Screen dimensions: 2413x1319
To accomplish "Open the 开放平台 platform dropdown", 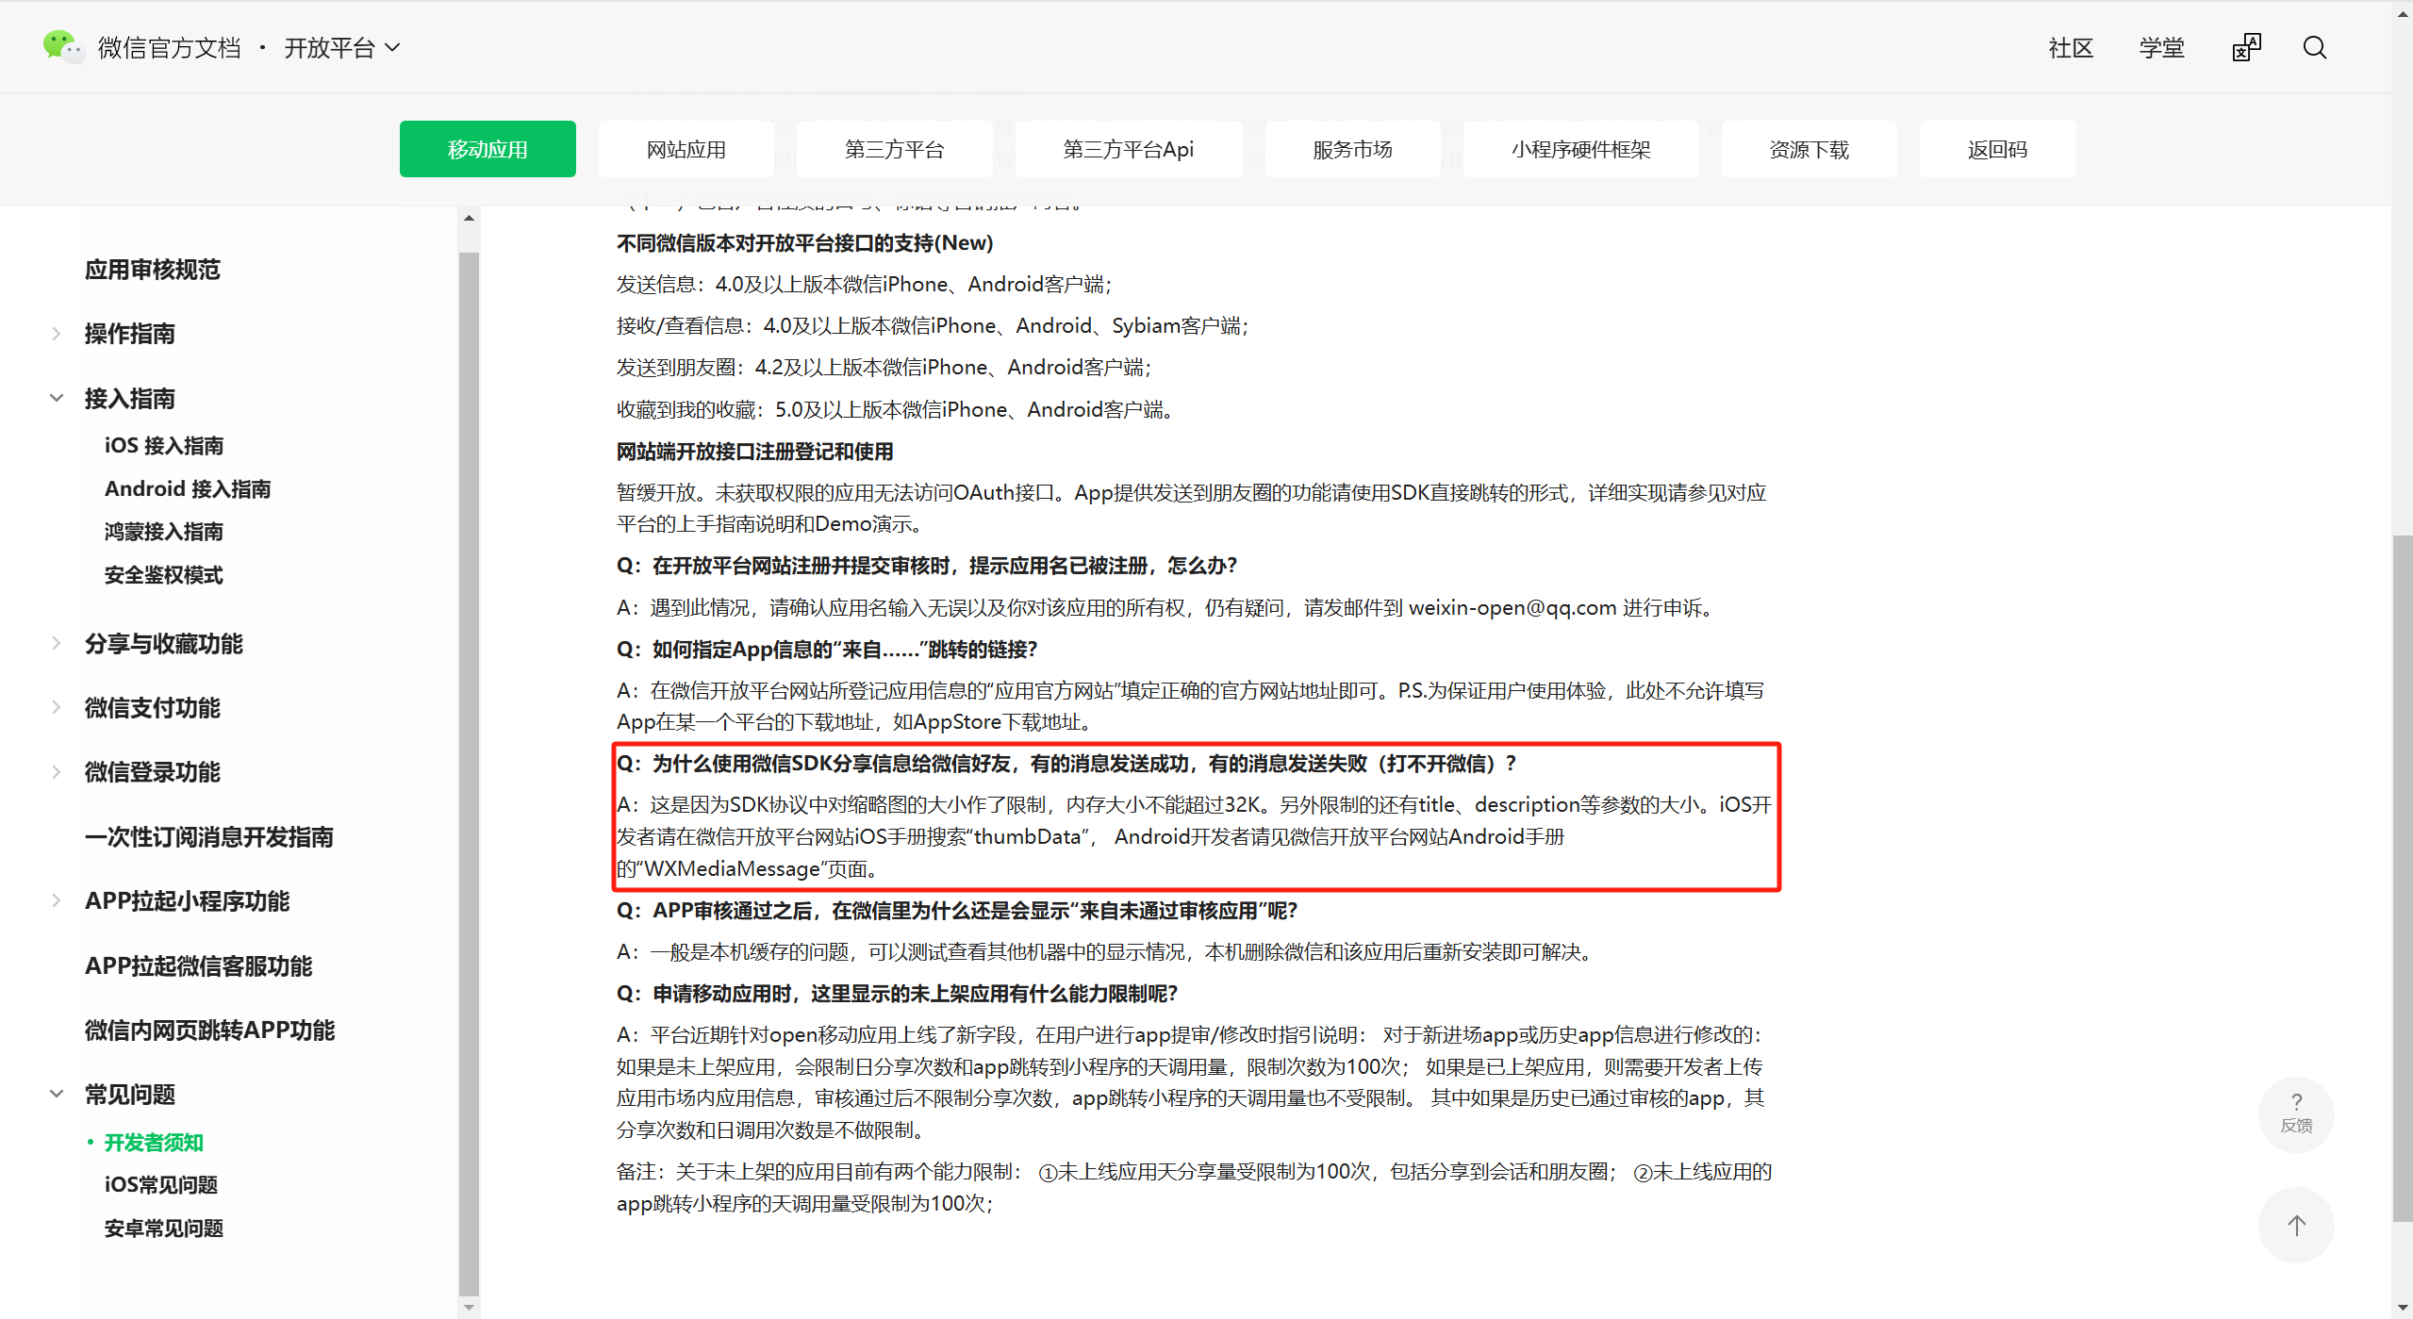I will pos(342,47).
